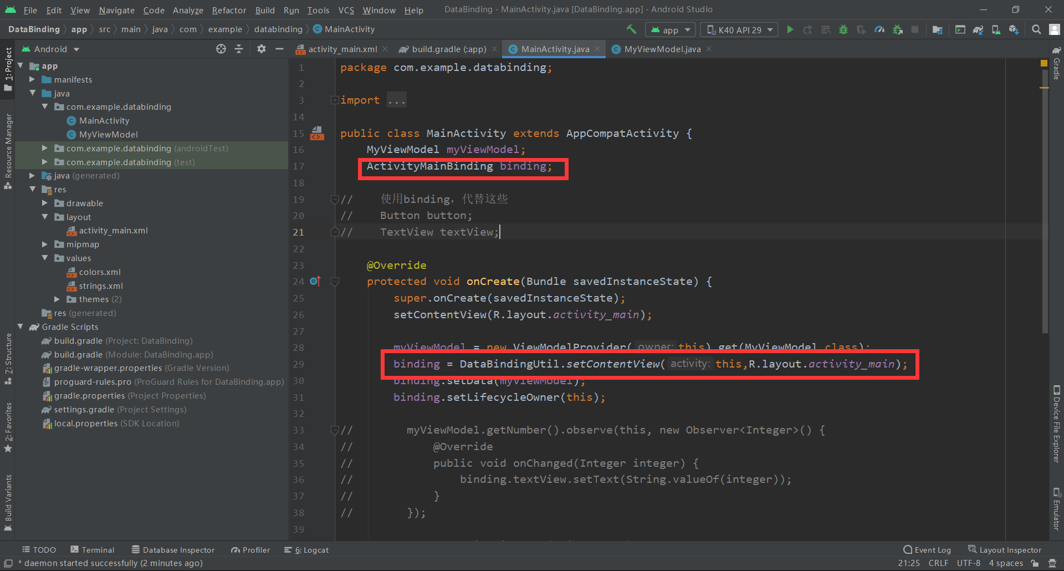
Task: Toggle the Device File Explorer panel
Action: tap(1056, 424)
